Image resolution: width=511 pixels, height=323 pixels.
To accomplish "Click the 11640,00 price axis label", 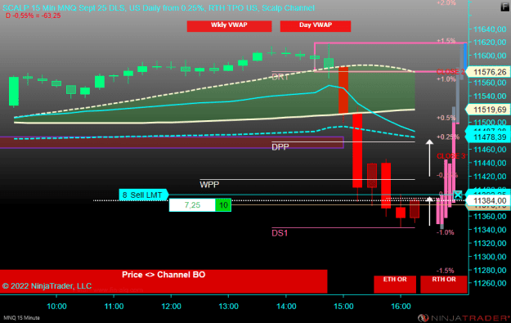I will point(490,29).
